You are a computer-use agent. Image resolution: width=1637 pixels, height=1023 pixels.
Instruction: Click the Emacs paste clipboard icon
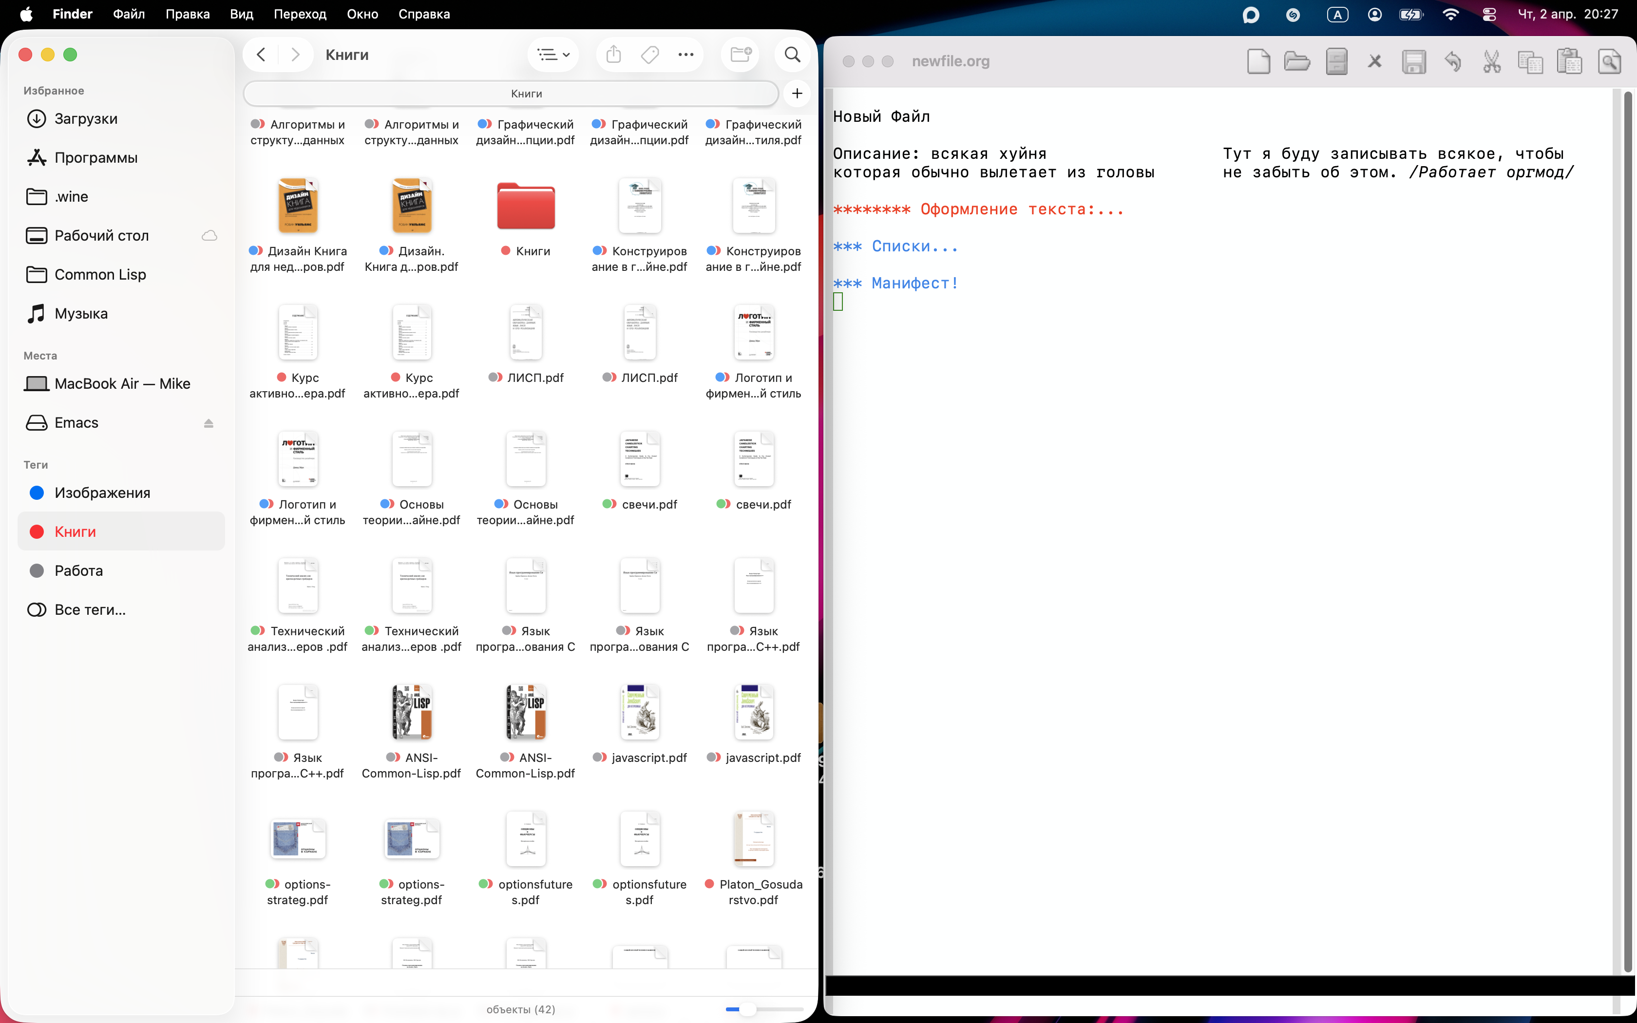[1569, 61]
